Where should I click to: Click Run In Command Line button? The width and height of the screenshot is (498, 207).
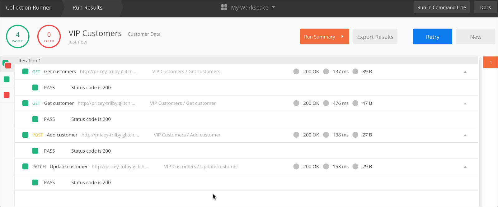coord(441,7)
